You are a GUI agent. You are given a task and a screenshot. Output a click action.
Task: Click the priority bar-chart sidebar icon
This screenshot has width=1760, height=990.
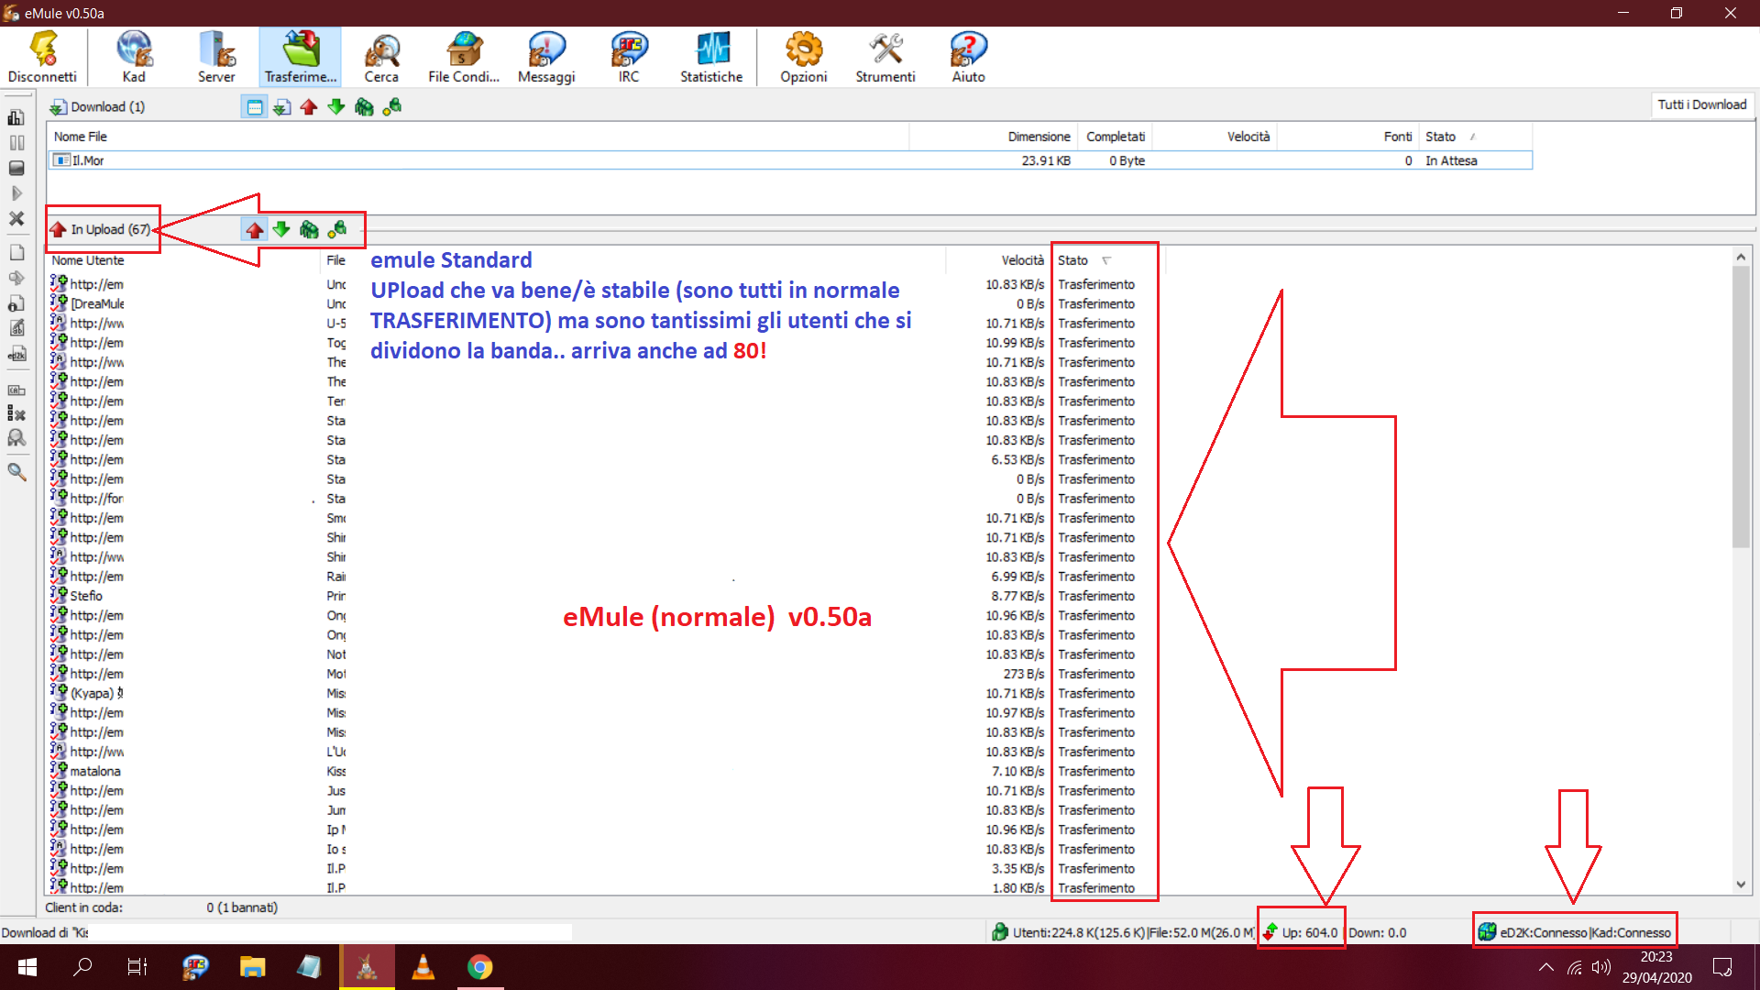click(16, 117)
